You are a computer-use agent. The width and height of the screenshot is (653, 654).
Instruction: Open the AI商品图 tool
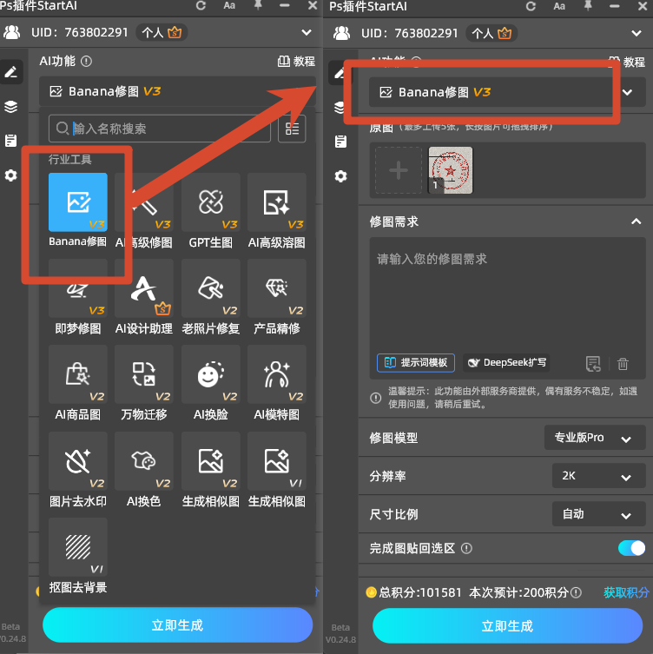(78, 374)
